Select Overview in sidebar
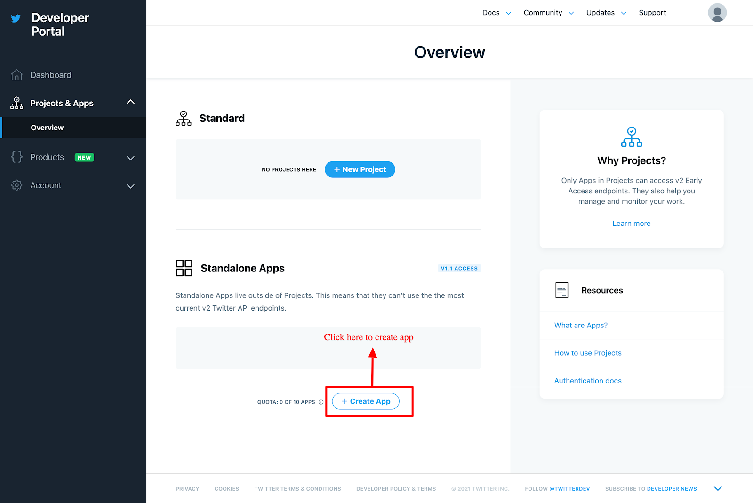The height and width of the screenshot is (503, 753). click(x=73, y=128)
